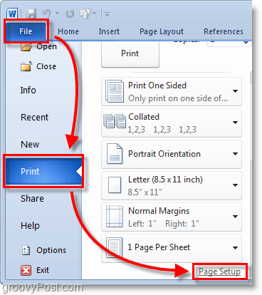Image resolution: width=262 pixels, height=295 pixels.
Task: Select Recent in the File sidebar
Action: [35, 118]
